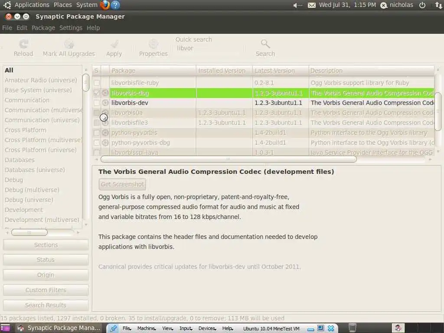Click the VirtualBox restore window icon
444x333 pixels.
tap(320, 328)
